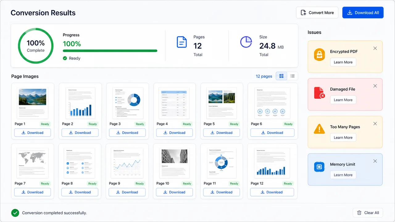Click the "Page Images" heading
This screenshot has height=222, width=395.
[x=25, y=76]
